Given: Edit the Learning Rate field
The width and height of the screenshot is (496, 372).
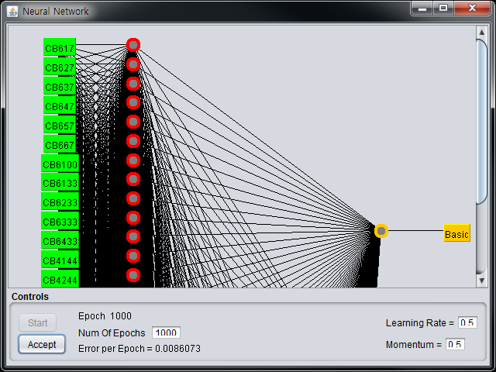Looking at the screenshot, I should click(x=467, y=322).
